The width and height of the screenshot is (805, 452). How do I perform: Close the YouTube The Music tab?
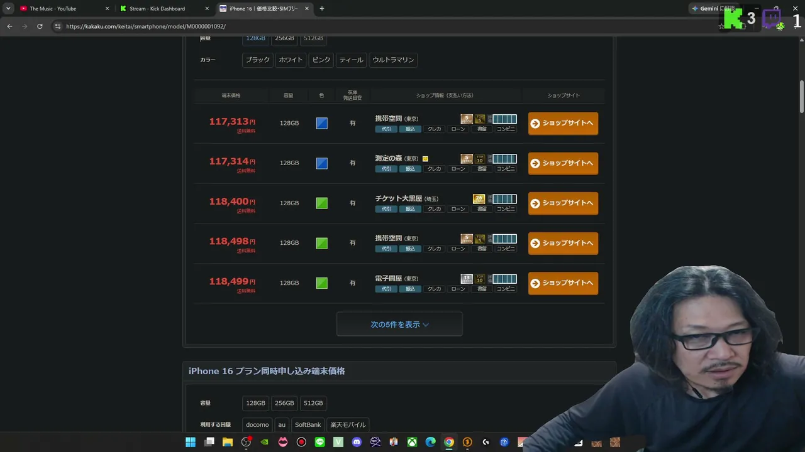pyautogui.click(x=107, y=9)
